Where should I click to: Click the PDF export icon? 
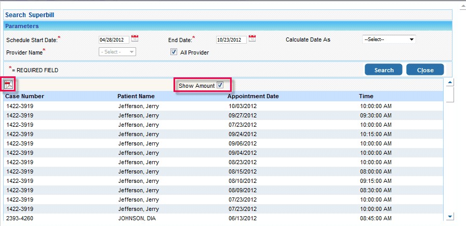pyautogui.click(x=8, y=85)
